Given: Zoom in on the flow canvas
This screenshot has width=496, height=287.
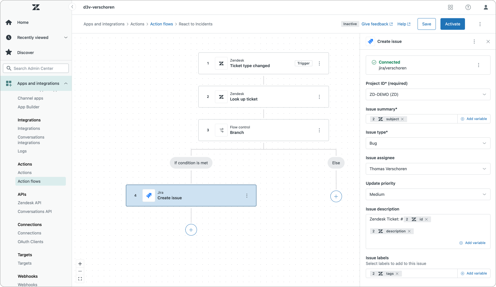Looking at the screenshot, I should pyautogui.click(x=80, y=264).
